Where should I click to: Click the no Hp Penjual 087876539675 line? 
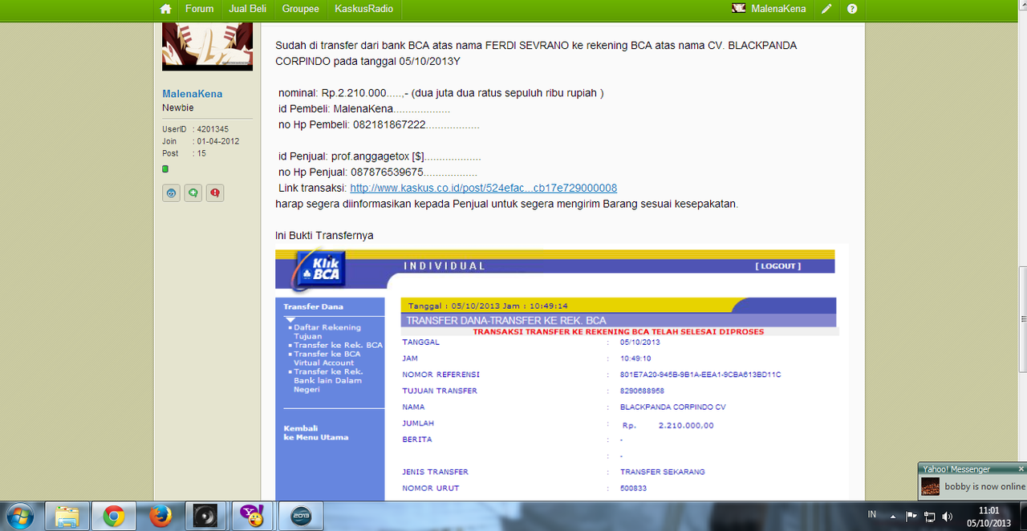click(377, 172)
